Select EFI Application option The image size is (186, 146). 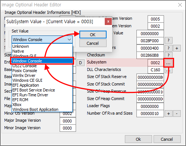[42, 85]
